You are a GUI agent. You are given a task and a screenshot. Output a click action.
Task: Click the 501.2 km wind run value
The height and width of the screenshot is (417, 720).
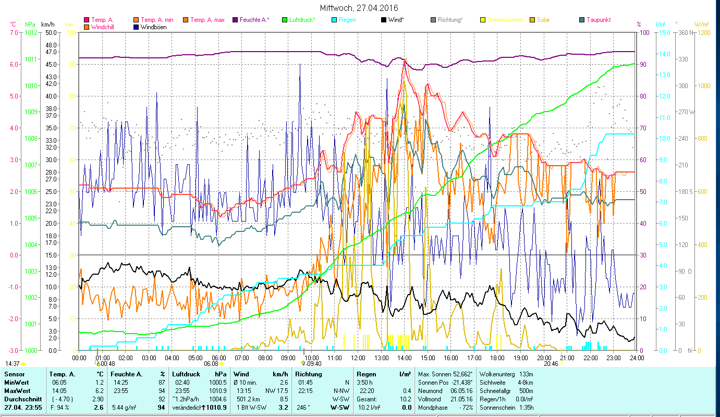pyautogui.click(x=248, y=399)
